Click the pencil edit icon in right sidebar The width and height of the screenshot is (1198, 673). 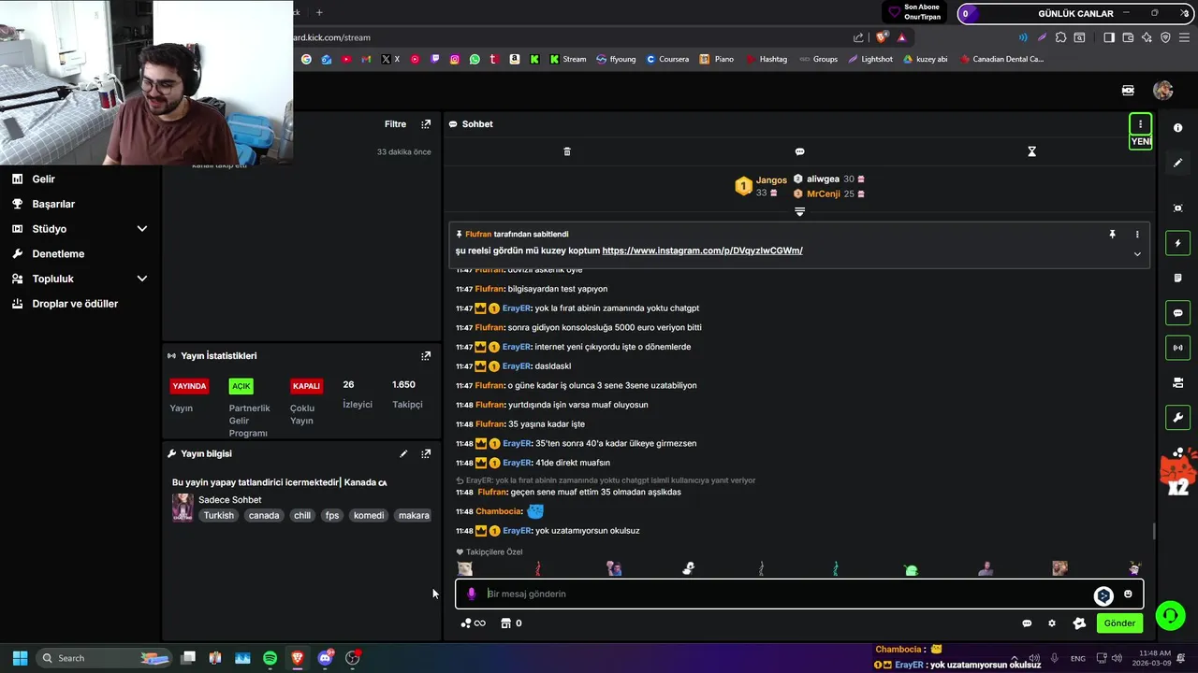1178,163
